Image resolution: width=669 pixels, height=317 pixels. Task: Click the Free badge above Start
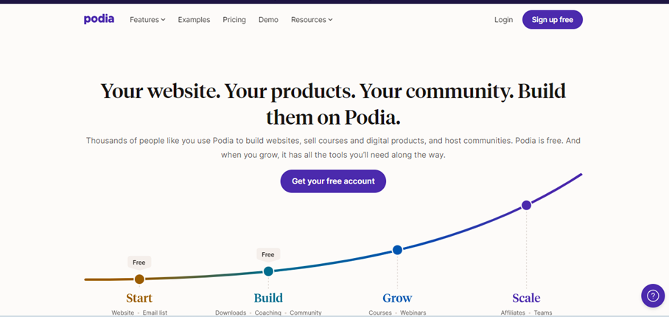click(x=139, y=262)
